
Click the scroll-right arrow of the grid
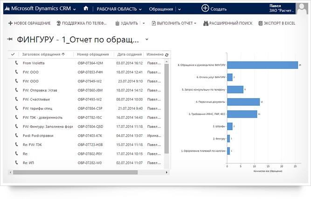point(166,172)
